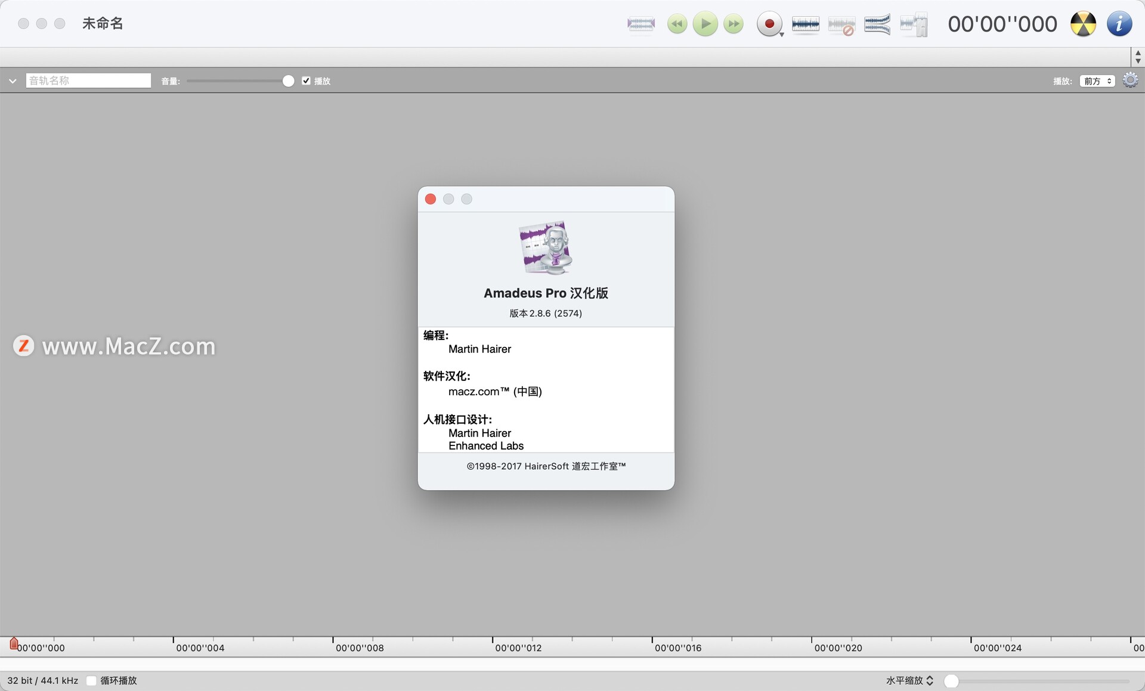Click the Amadeus Pro app bust icon
The image size is (1145, 691).
point(546,248)
